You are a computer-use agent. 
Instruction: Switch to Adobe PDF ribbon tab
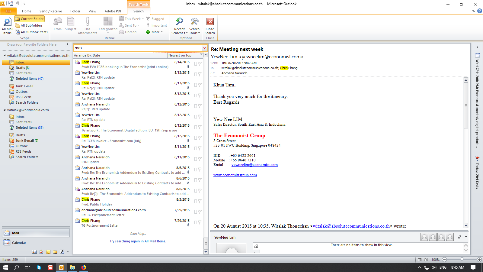tap(114, 11)
